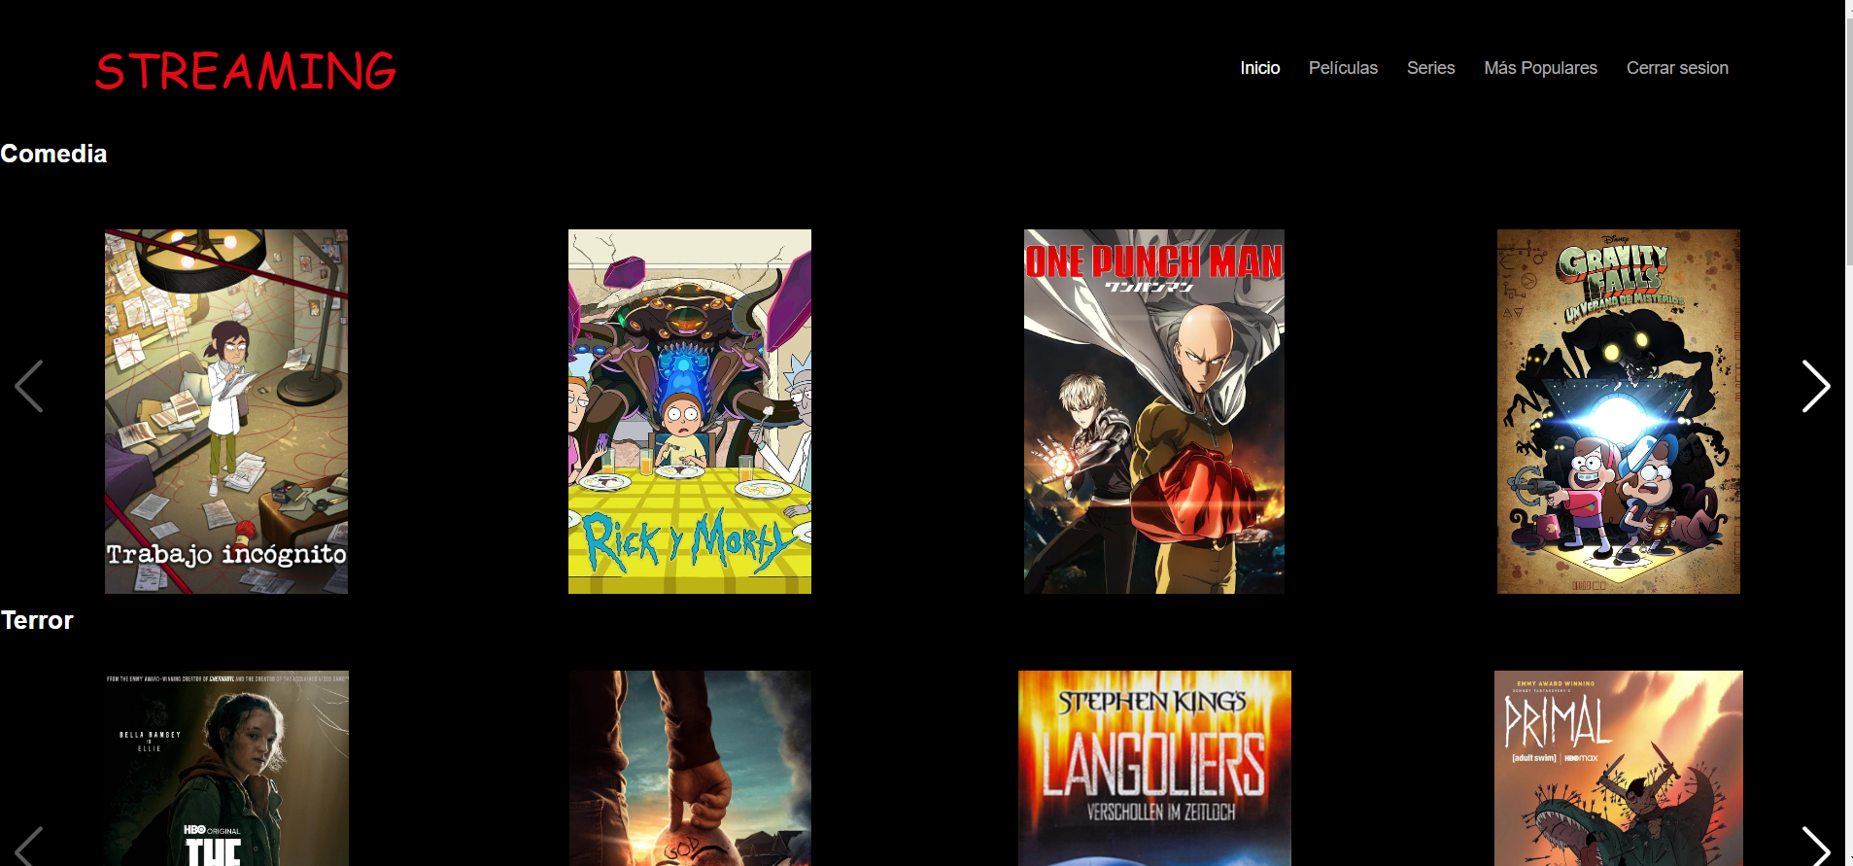Go to the Inicio page
This screenshot has height=866, width=1853.
point(1259,68)
